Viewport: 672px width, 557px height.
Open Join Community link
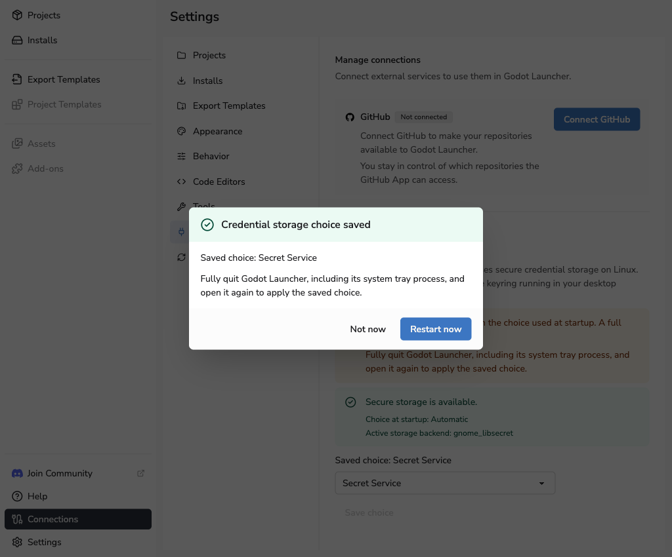78,473
